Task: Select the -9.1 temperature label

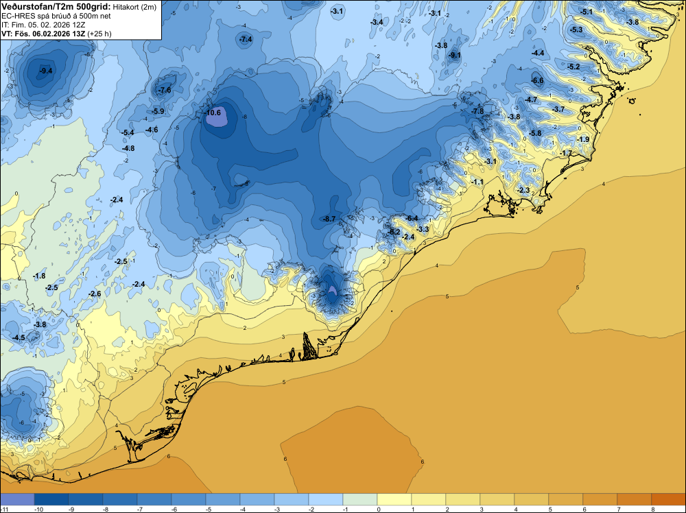Action: [x=455, y=56]
